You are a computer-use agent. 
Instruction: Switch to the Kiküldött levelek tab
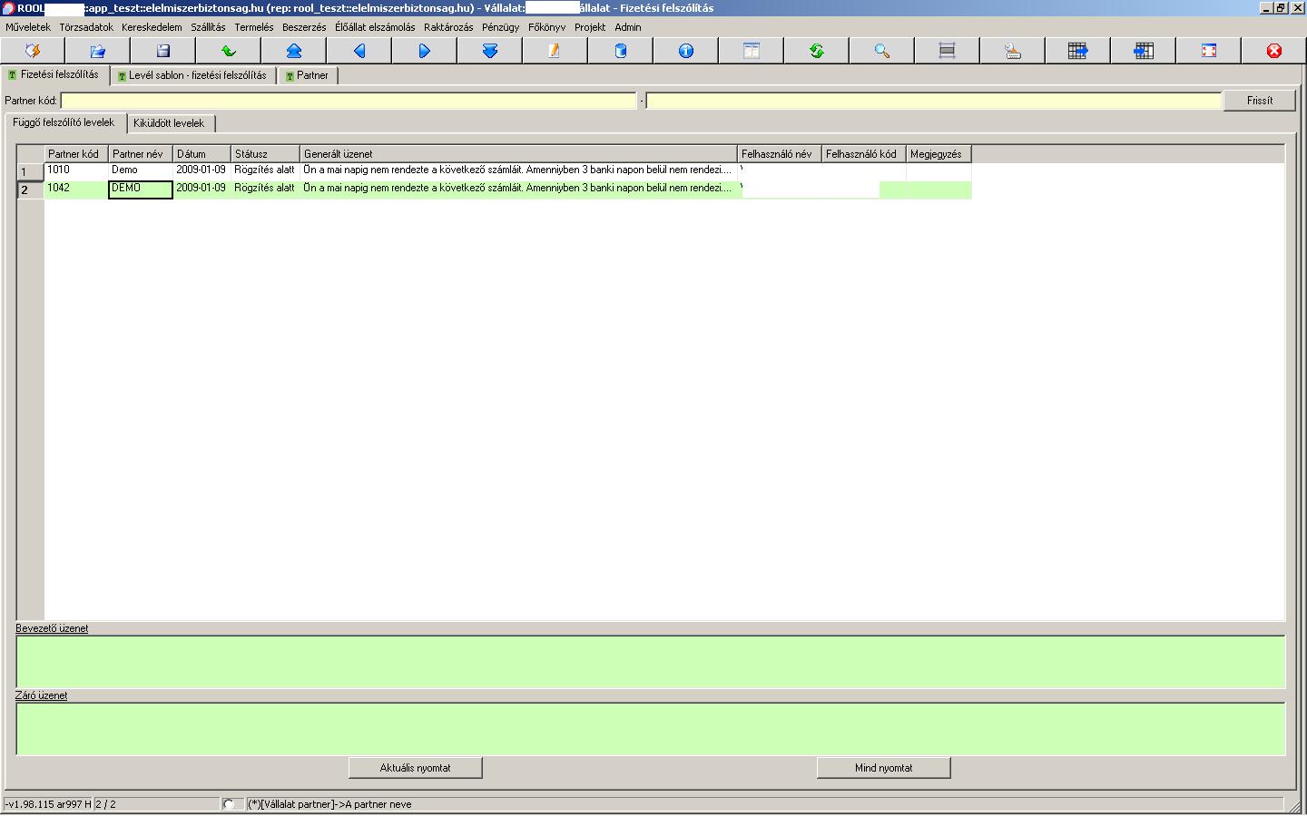(x=169, y=123)
